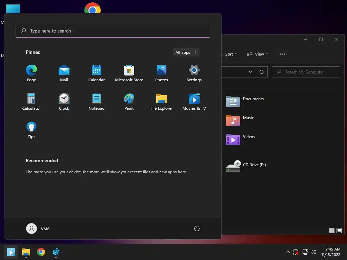Image resolution: width=347 pixels, height=260 pixels.
Task: Click the Start button on taskbar
Action: [11, 252]
